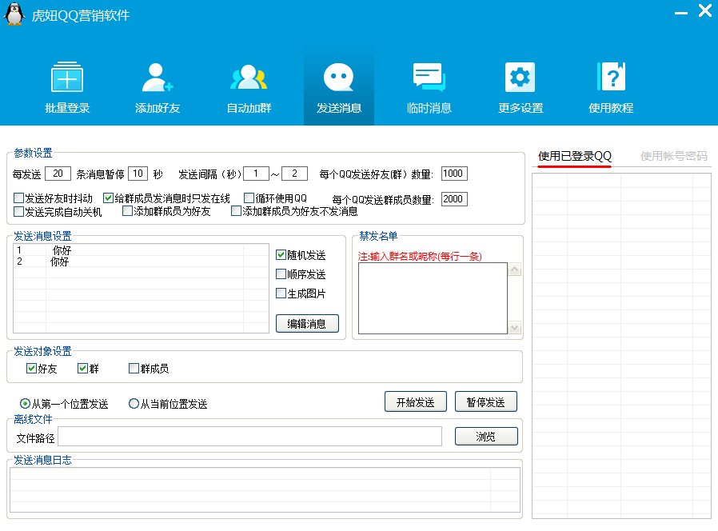The height and width of the screenshot is (531, 718).
Task: Check 生成图片 generate image option
Action: click(281, 293)
